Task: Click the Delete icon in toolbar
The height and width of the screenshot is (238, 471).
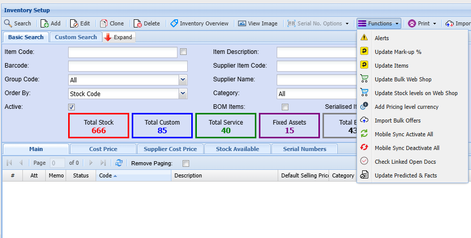Action: 138,23
